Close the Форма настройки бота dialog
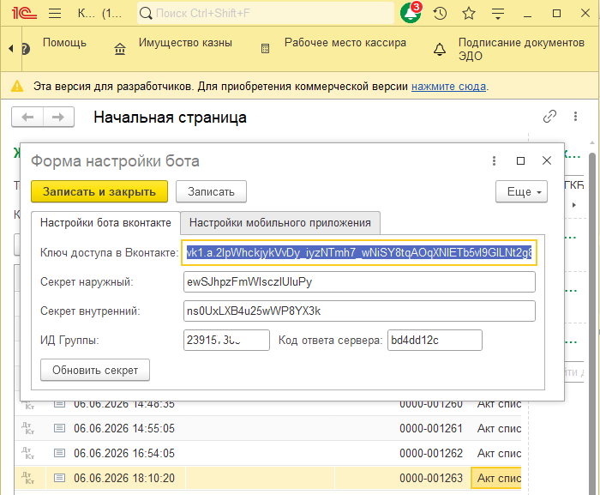This screenshot has height=495, width=600. pos(547,160)
